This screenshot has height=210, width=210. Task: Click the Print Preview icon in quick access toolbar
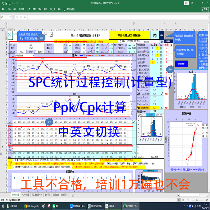[9, 3]
